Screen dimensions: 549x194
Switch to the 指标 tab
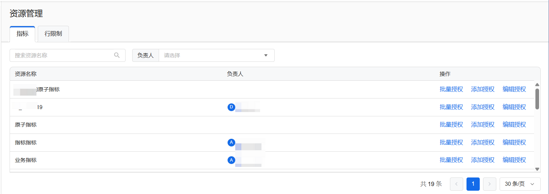23,34
